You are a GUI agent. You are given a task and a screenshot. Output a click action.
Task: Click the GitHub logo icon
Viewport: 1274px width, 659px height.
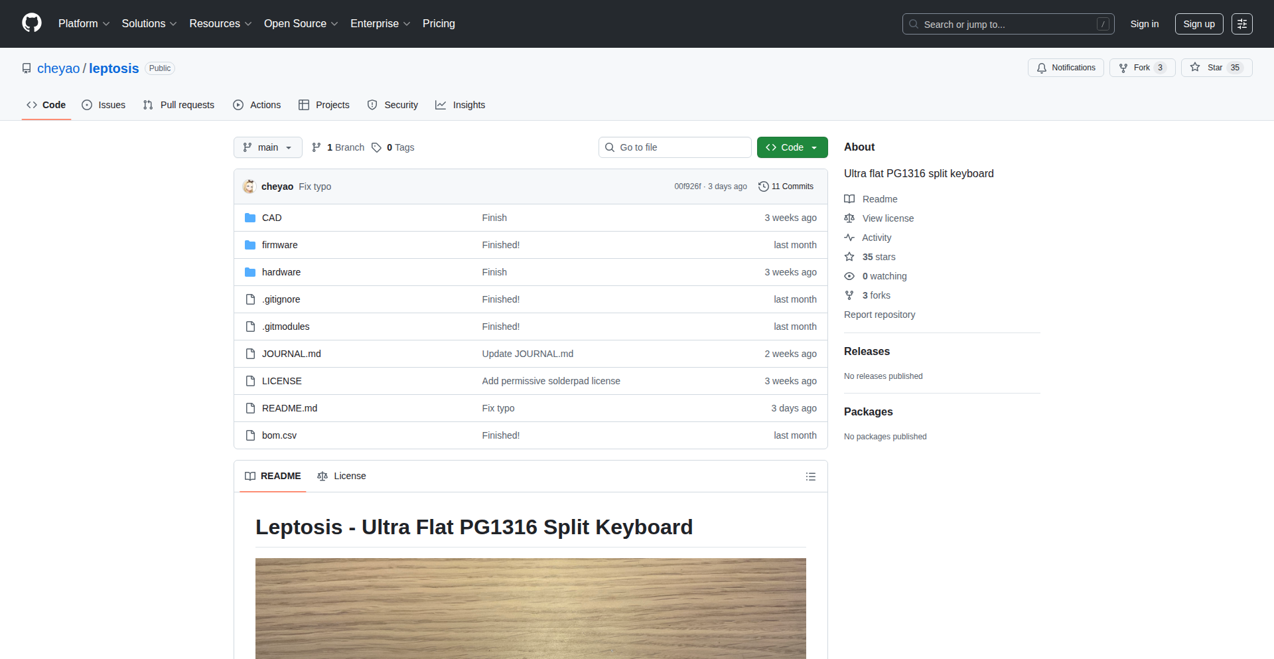[32, 23]
